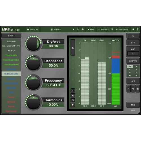This screenshot has width=141, height=141.
Task: Click the Frequency 538.4 Hz value field
Action: 53,85
